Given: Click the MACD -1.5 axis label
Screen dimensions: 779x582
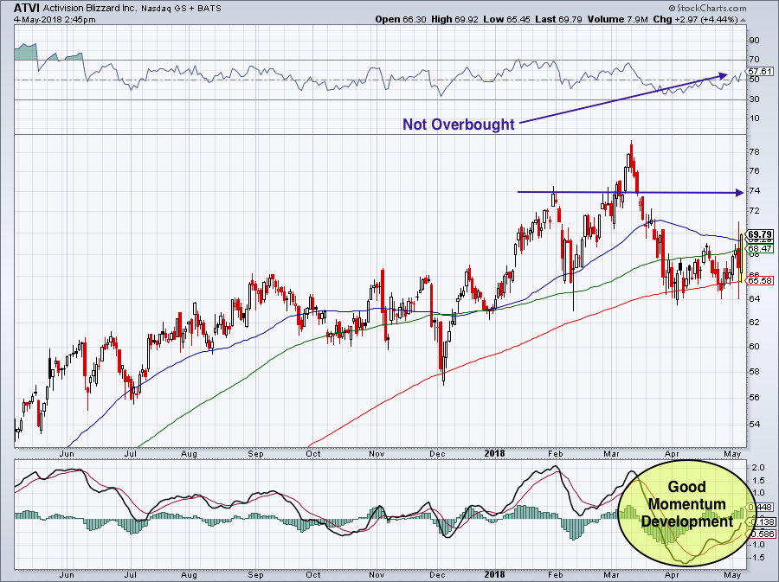Looking at the screenshot, I should tap(756, 558).
